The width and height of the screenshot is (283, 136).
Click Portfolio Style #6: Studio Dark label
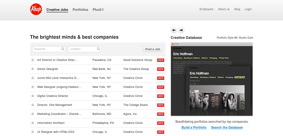(235, 38)
